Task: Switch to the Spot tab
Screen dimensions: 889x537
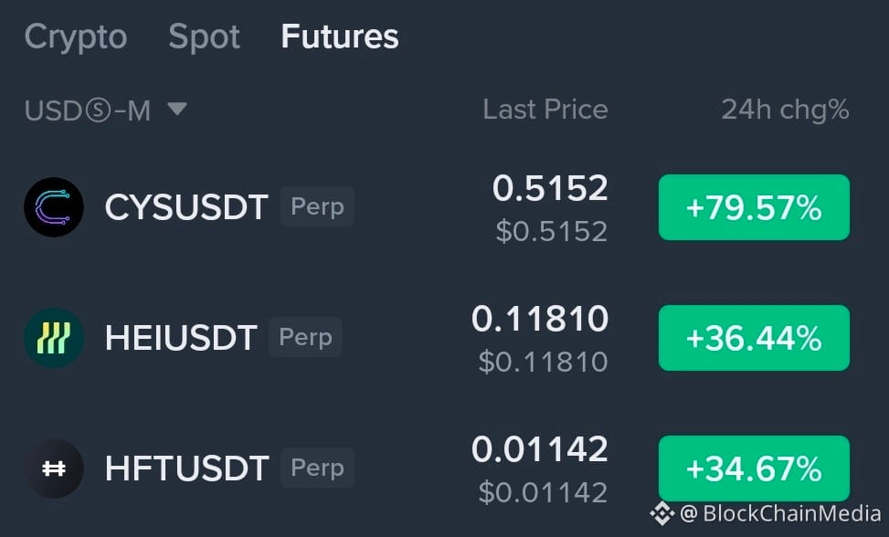Action: tap(204, 37)
